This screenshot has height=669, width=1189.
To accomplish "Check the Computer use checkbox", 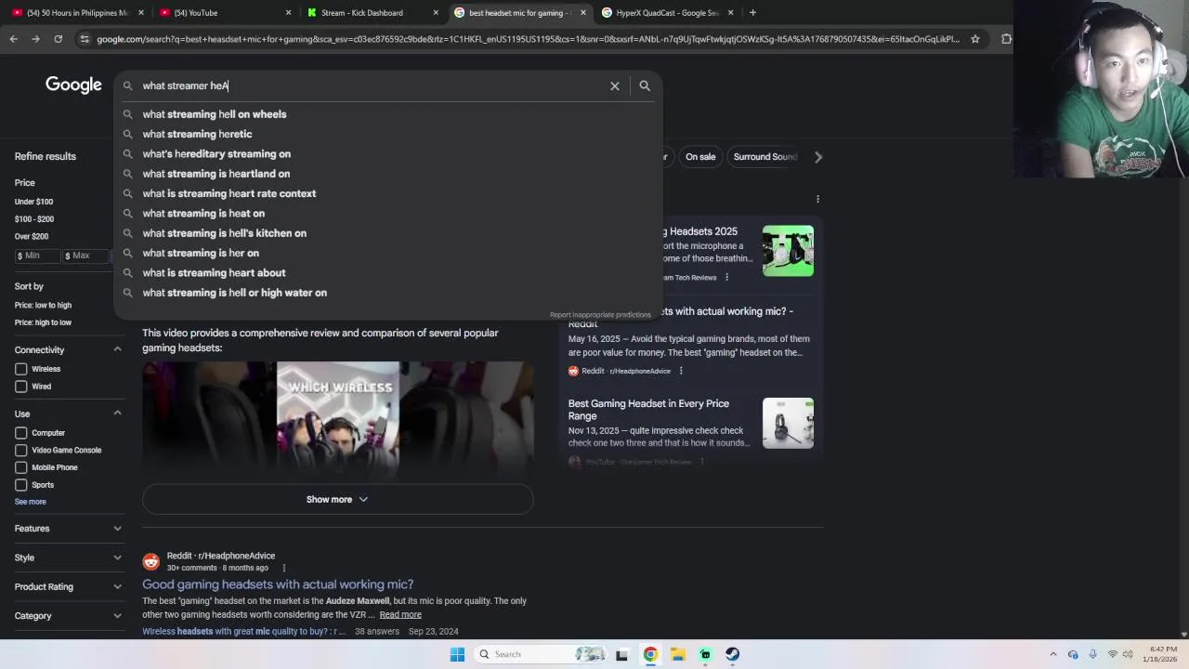I will (21, 433).
